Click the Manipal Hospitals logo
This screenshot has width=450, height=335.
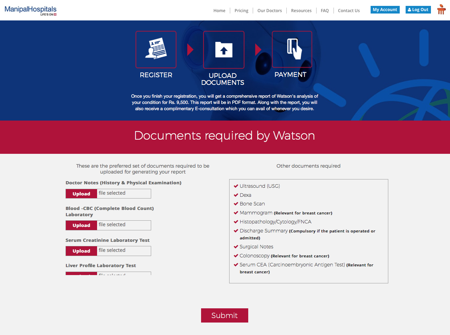[31, 10]
